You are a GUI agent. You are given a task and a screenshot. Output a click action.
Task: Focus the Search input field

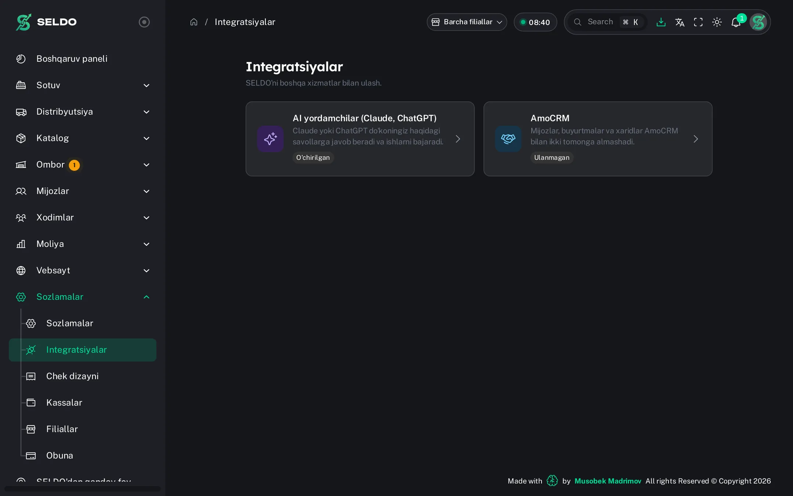tap(608, 22)
